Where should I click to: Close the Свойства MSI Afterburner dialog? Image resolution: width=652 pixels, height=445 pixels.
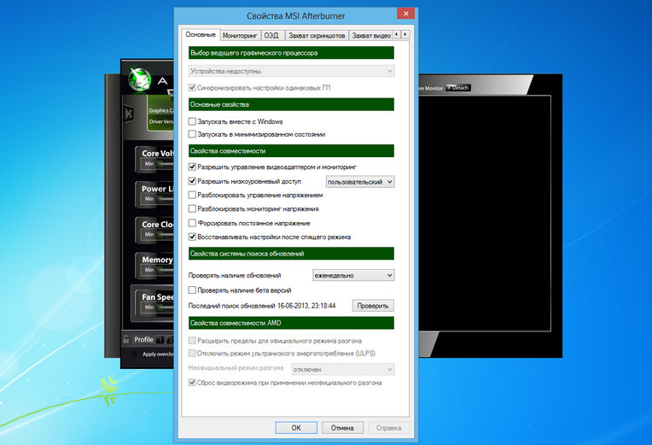[x=405, y=14]
